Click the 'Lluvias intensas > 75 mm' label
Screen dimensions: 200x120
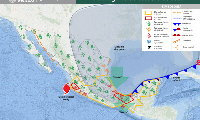coord(160,18)
